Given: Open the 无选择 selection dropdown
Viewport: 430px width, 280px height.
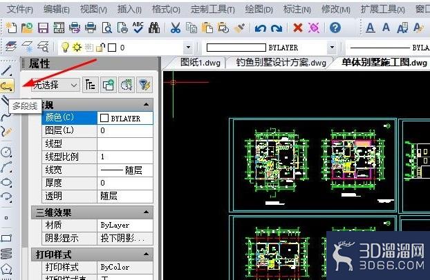Looking at the screenshot, I should tap(55, 85).
